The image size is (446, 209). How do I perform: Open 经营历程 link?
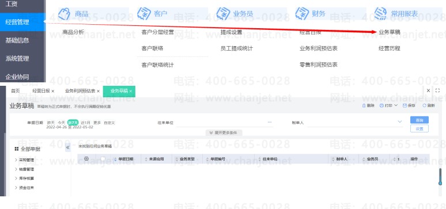(390, 48)
